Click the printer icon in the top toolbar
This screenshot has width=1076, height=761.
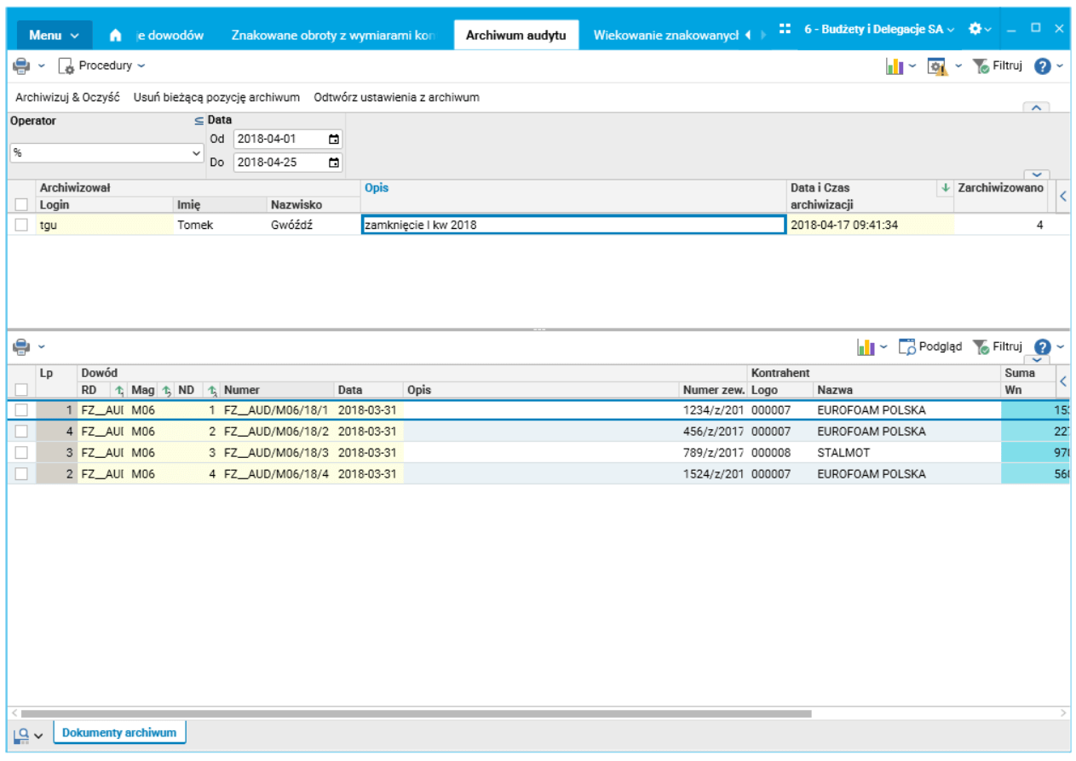tap(21, 66)
